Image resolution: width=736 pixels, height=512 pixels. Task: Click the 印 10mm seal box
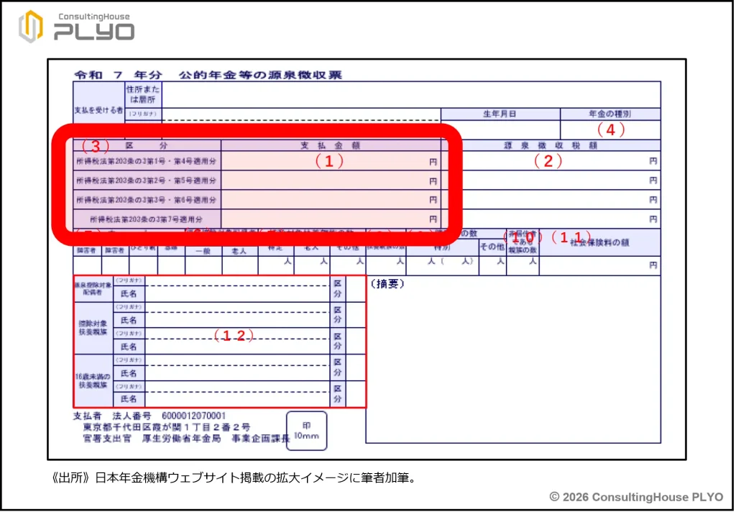(x=306, y=431)
